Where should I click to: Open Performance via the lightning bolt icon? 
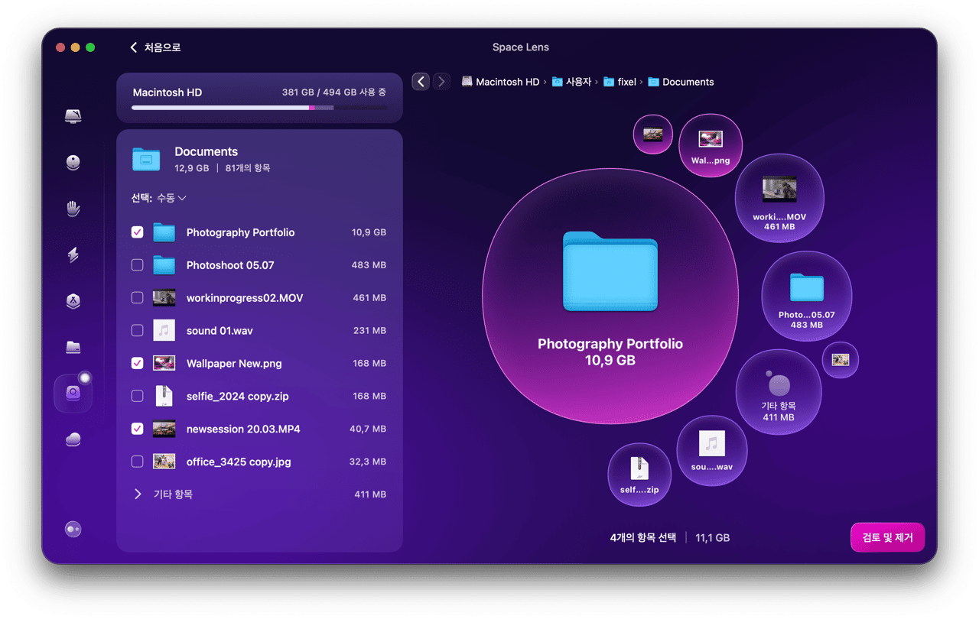tap(73, 254)
